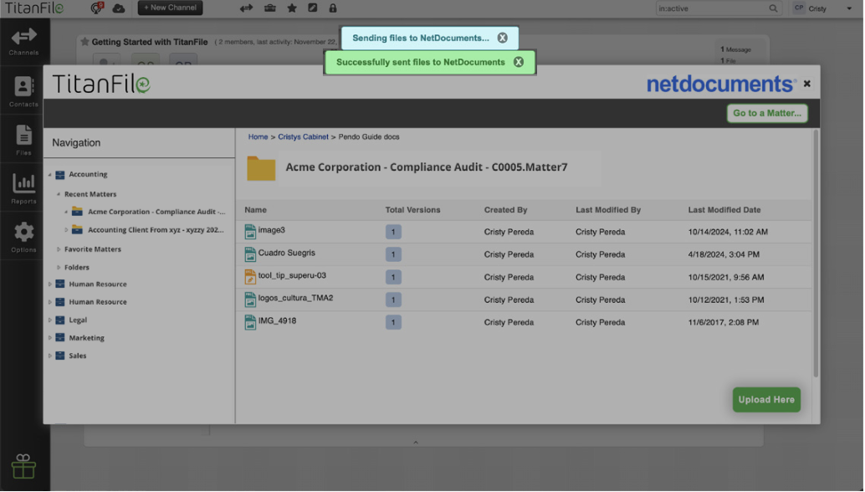Click the logos_cultura_TMA2 file icon

[250, 300]
